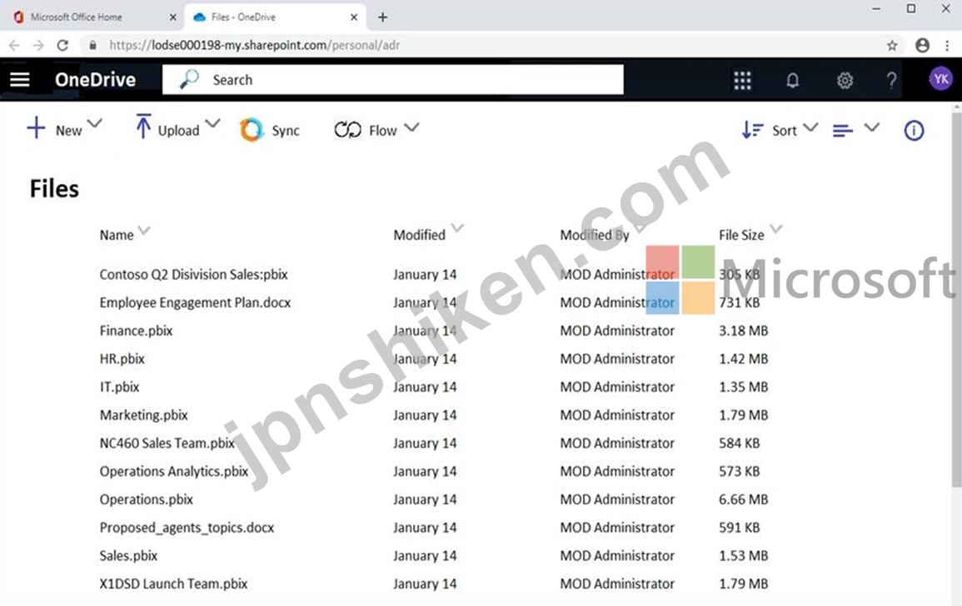
Task: Click the address bar lock icon
Action: tap(92, 45)
